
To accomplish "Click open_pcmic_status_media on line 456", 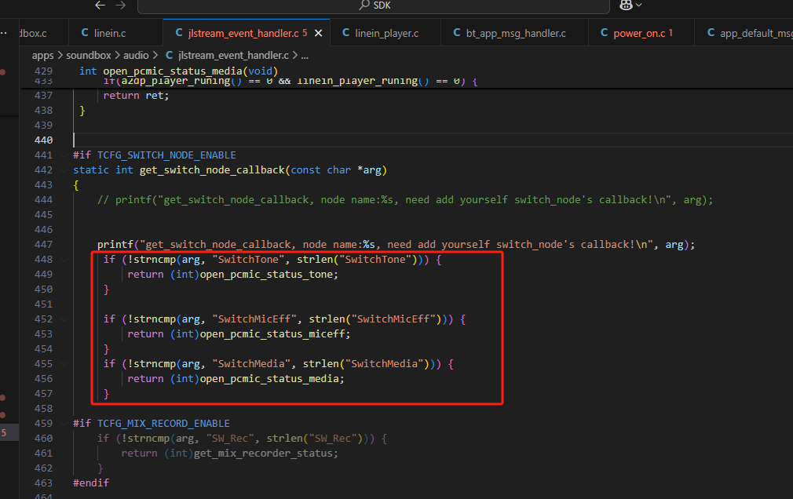I will pyautogui.click(x=269, y=379).
